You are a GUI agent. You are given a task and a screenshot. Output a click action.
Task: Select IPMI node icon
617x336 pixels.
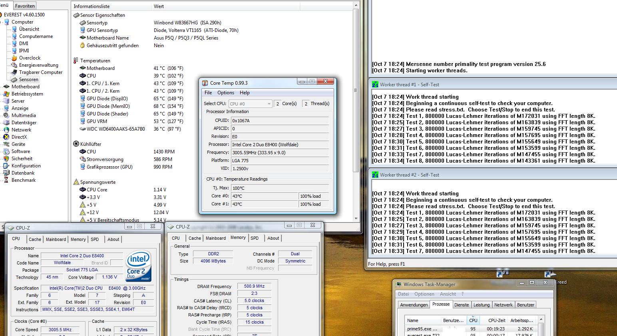coord(15,51)
